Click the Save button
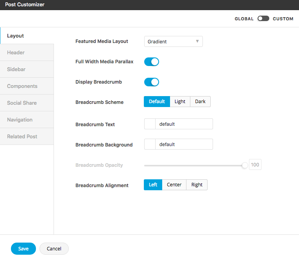Screen dimensions: 299x259 click(x=23, y=248)
